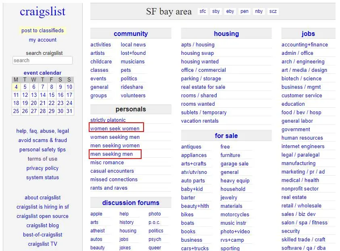Browse accounting+finance jobs
This screenshot has height=251, width=340.
pos(305,45)
